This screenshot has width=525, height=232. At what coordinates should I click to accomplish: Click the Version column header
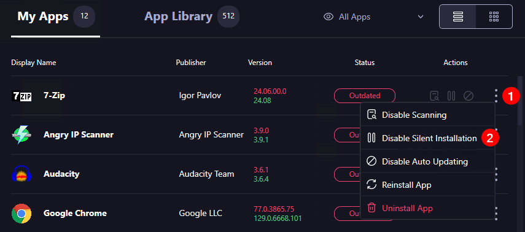point(260,63)
